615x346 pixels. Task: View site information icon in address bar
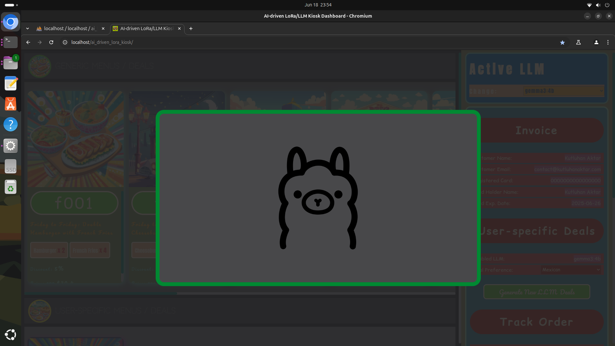point(65,42)
